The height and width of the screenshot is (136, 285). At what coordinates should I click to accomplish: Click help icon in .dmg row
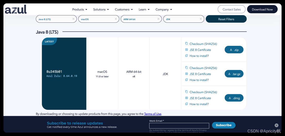pyautogui.click(x=186, y=104)
